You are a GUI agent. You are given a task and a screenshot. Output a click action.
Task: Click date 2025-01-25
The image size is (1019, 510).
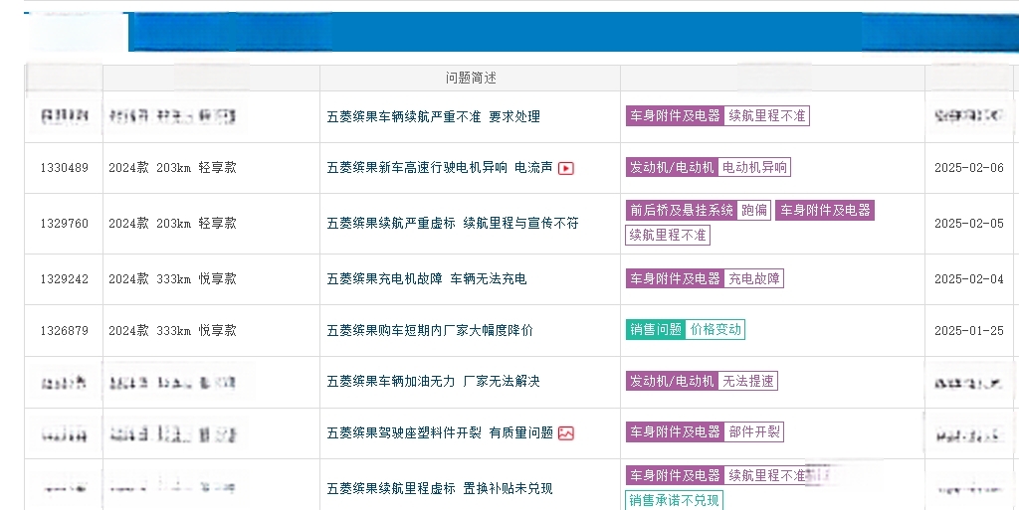tap(969, 330)
